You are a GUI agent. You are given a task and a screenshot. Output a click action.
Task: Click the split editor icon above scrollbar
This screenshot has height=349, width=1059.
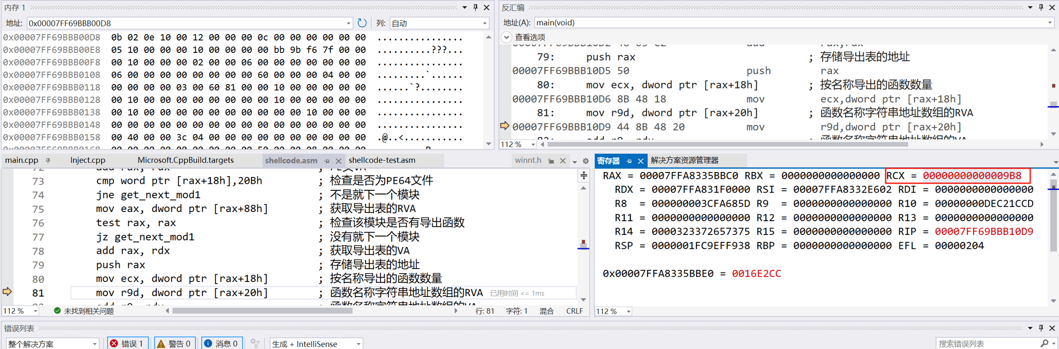point(584,175)
